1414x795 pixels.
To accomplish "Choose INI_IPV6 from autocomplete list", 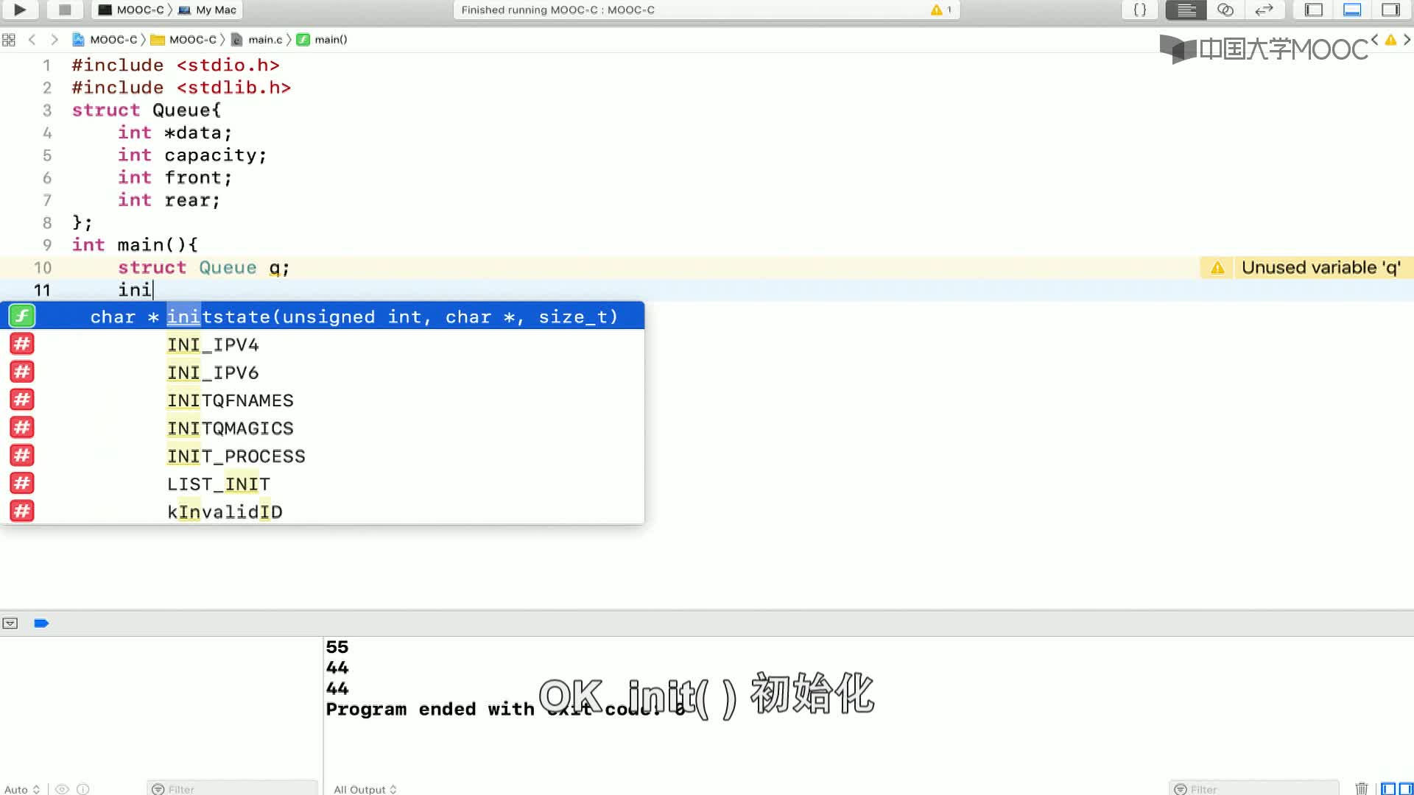I will (x=322, y=372).
